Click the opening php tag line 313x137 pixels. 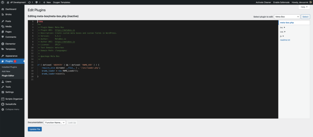[x=40, y=21]
